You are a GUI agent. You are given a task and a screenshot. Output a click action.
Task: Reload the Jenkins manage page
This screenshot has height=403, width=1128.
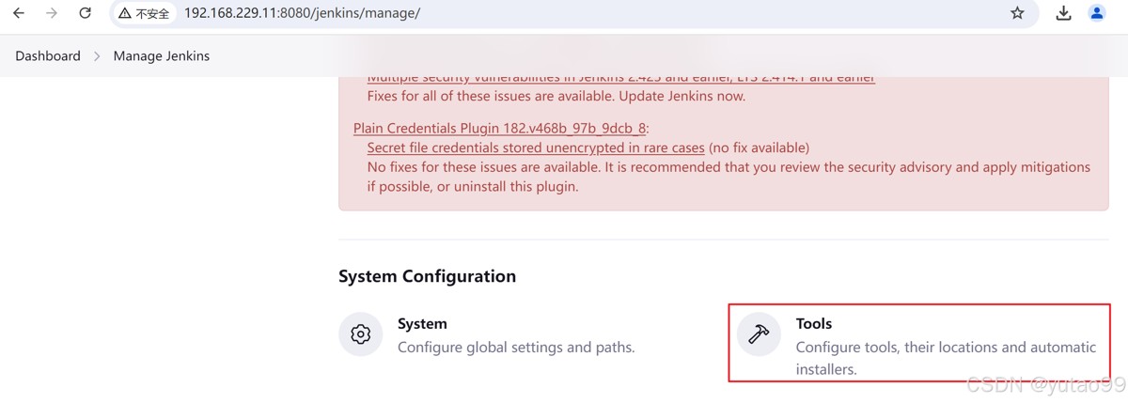click(86, 13)
